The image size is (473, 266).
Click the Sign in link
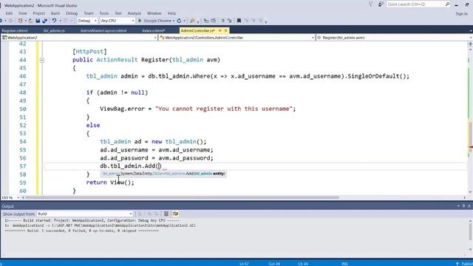tap(461, 14)
